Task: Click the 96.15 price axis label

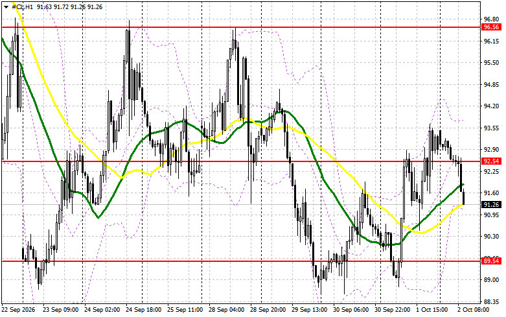Action: pyautogui.click(x=491, y=41)
